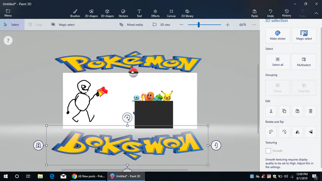322x181 pixels.
Task: Switch to the Chrome New posts window
Action: (88, 176)
